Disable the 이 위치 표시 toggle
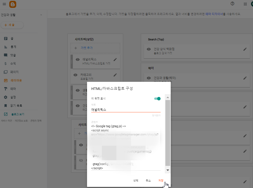Viewport: 253px width, 188px height. tap(157, 99)
